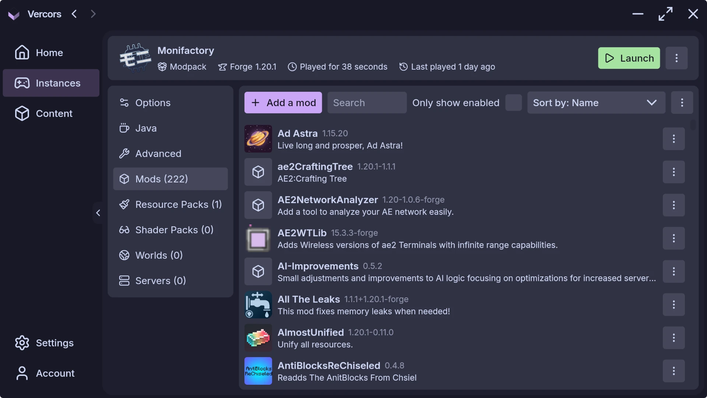Image resolution: width=707 pixels, height=398 pixels.
Task: Open the Options tab
Action: [x=170, y=102]
